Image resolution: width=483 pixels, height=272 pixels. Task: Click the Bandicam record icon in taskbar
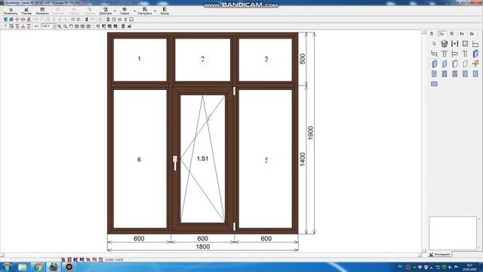tap(69, 267)
